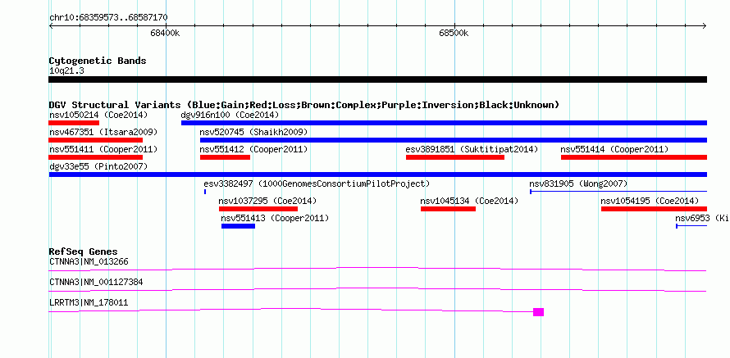Open the nsv551414 (Cooper2011) variant label
Screen dimensions: 730x358
click(x=614, y=149)
